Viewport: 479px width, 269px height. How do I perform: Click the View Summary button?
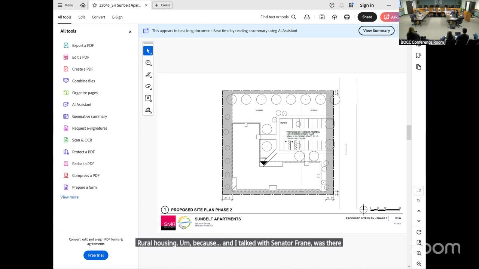tap(376, 31)
